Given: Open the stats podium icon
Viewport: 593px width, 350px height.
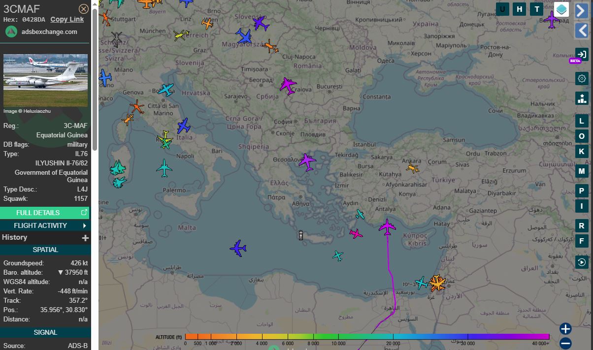Looking at the screenshot, I should tap(582, 98).
